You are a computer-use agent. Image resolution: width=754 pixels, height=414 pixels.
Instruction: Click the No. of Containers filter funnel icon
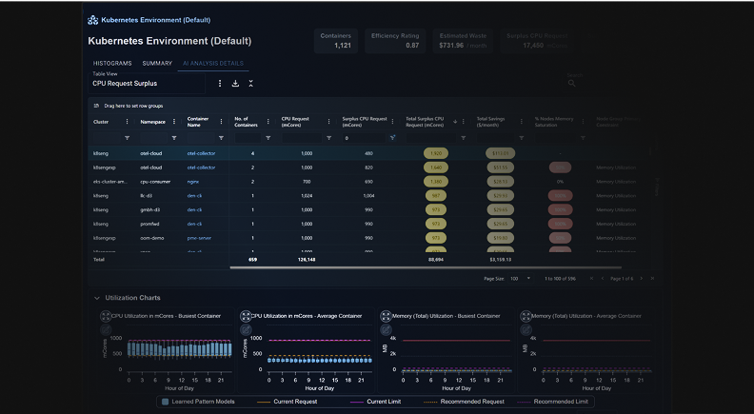pos(268,138)
